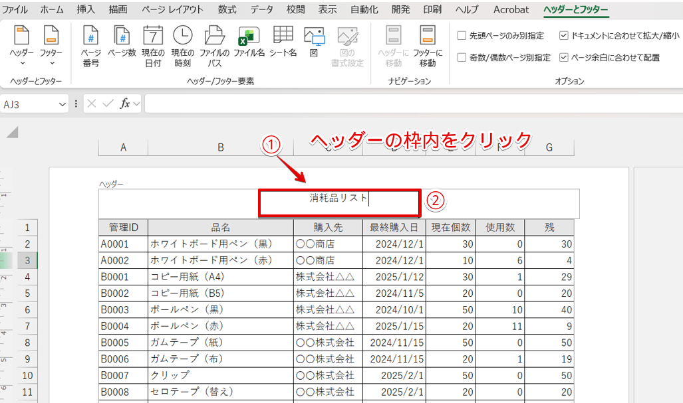Switch to the ホーム ribbon tab
Screen dimensions: 683x403
pos(51,9)
